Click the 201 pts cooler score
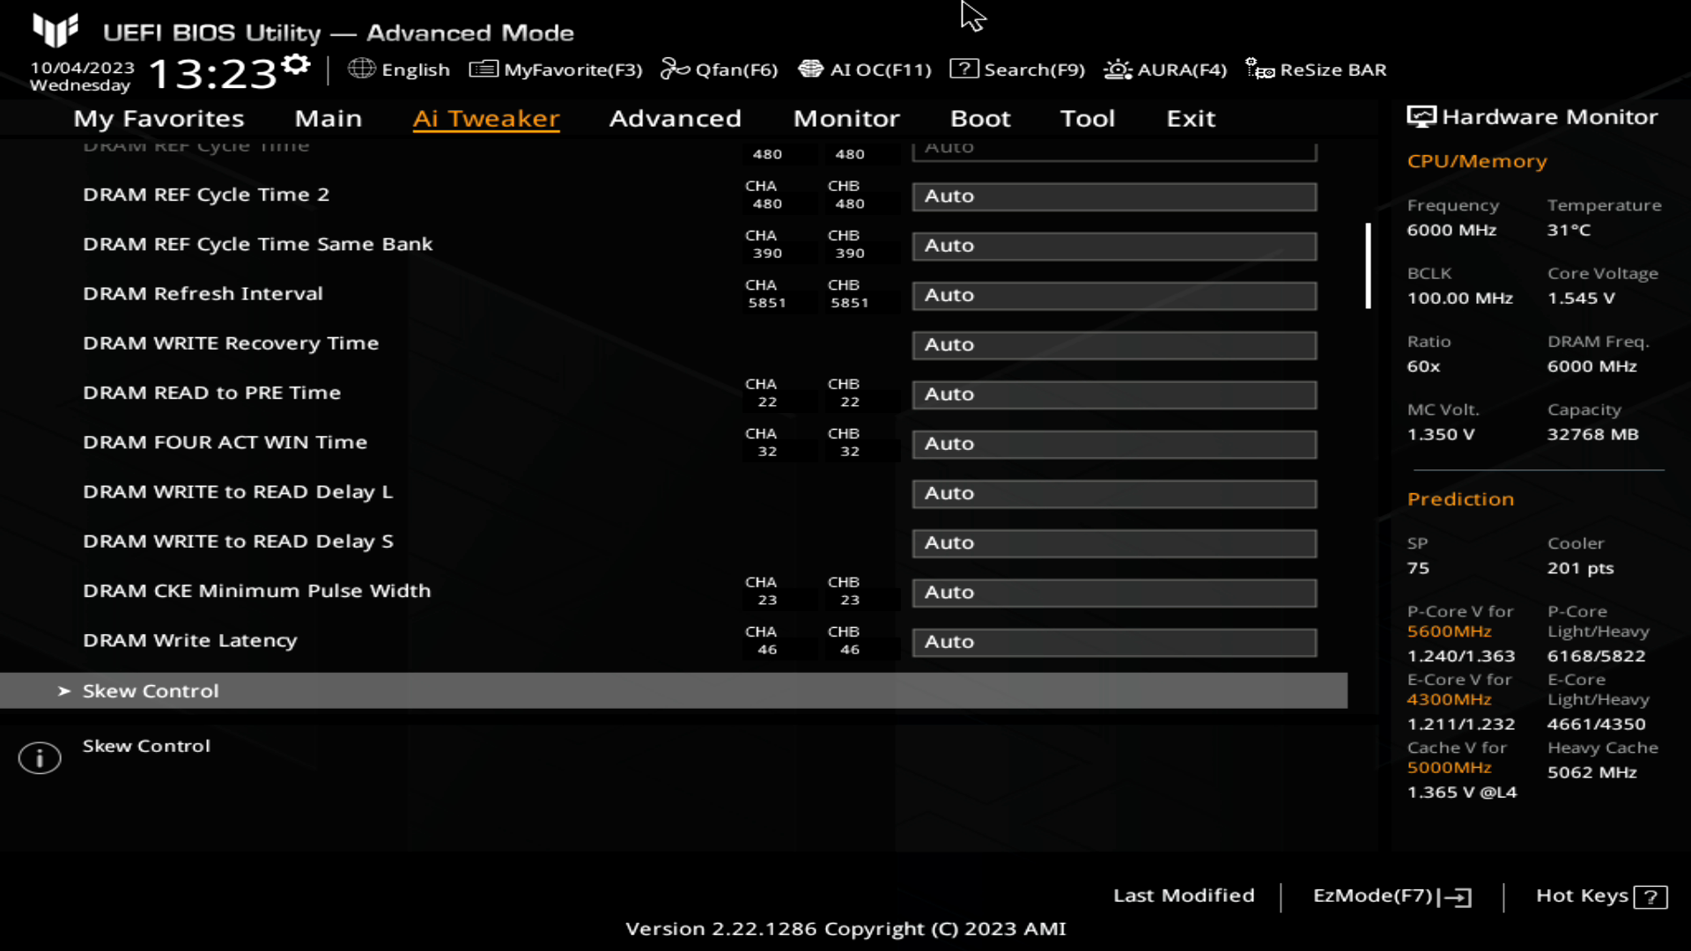This screenshot has width=1691, height=951. 1580,569
